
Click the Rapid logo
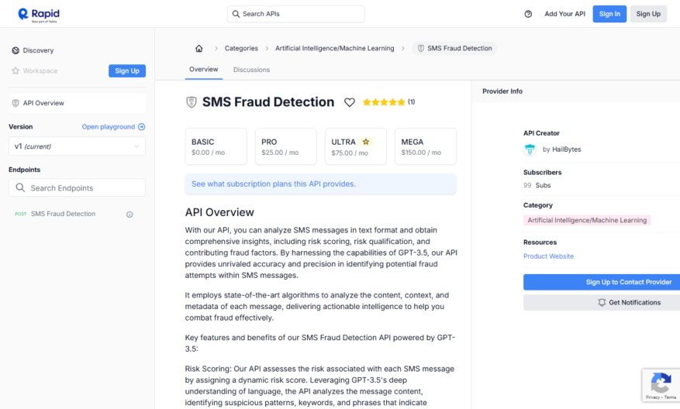[39, 14]
